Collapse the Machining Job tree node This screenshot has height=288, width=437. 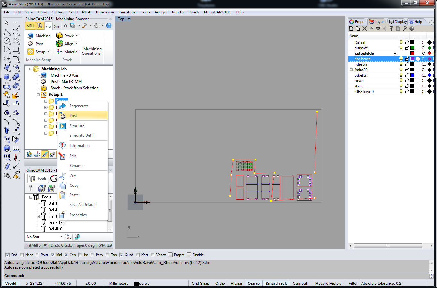[x=31, y=69]
